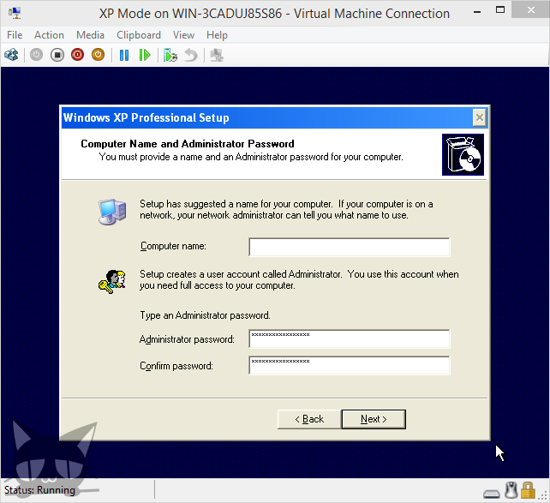Click the setup box and CD icon
Screen dimensions: 550x503
(x=463, y=154)
